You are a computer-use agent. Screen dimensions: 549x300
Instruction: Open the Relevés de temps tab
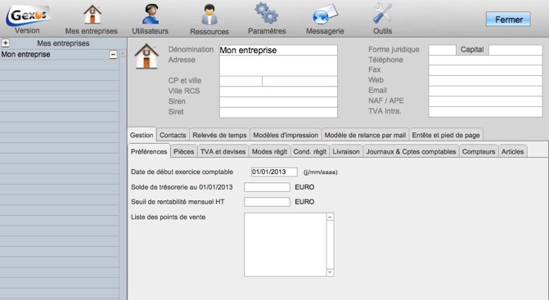[x=219, y=135]
